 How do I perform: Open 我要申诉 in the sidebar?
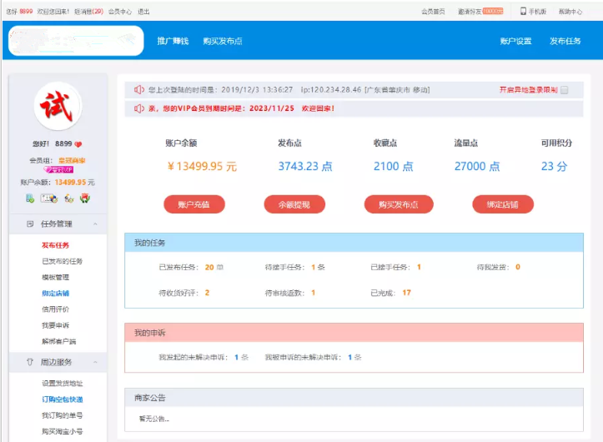pos(55,325)
